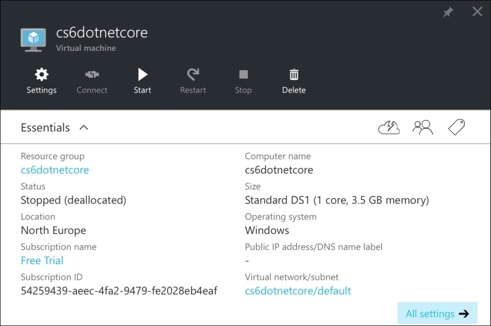Click the virtual machine monitor icon
The width and height of the screenshot is (491, 326).
pos(33,40)
